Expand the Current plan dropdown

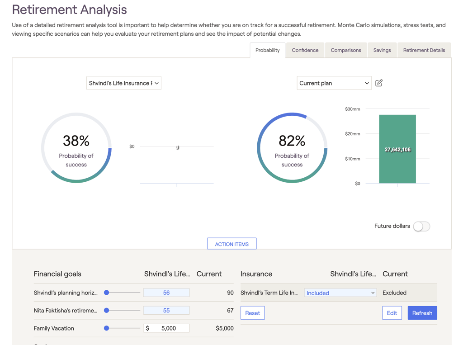(x=334, y=83)
